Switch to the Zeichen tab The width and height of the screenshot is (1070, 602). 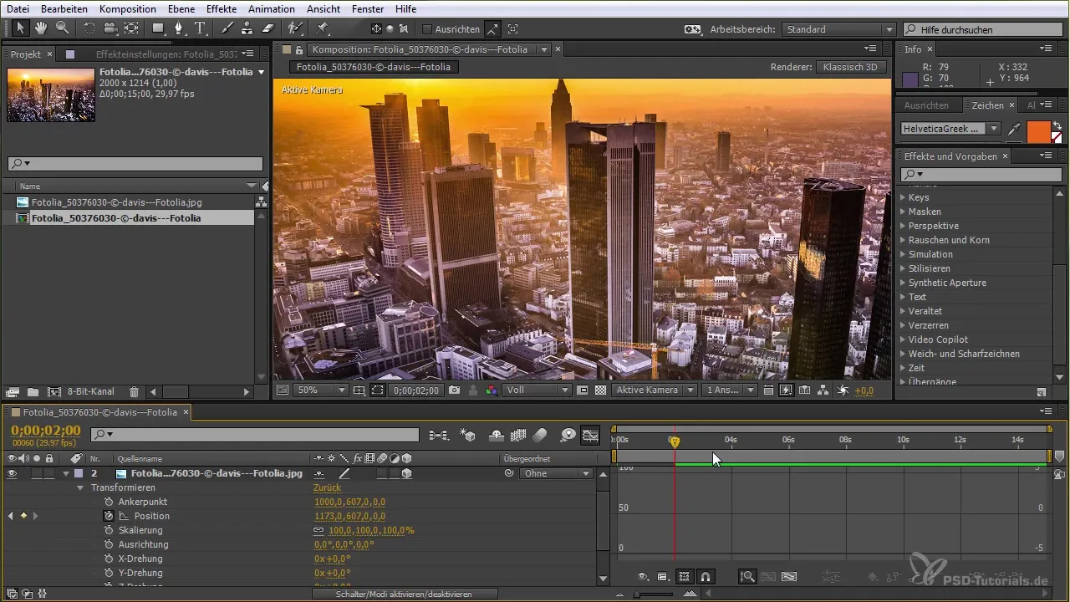click(x=987, y=105)
